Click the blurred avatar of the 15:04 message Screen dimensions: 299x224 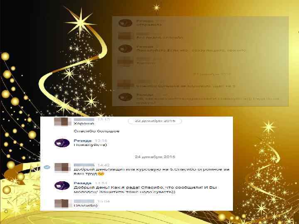[62, 204]
